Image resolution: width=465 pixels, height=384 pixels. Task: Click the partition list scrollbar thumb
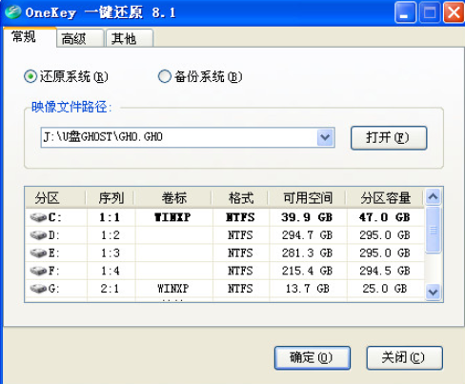[434, 230]
